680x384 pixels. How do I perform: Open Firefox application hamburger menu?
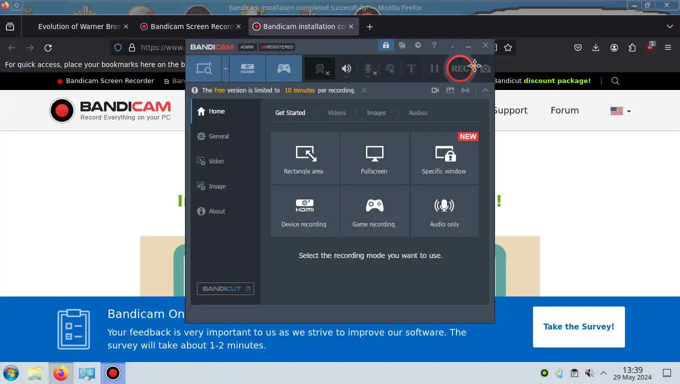668,47
